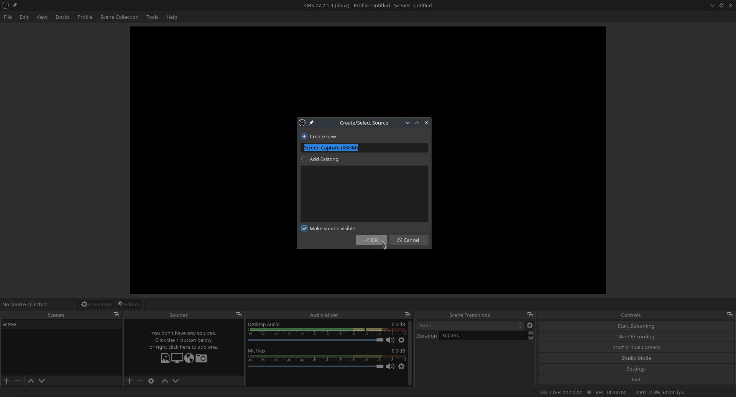Mute Mic/Aux audio
The image size is (736, 397).
(x=390, y=366)
